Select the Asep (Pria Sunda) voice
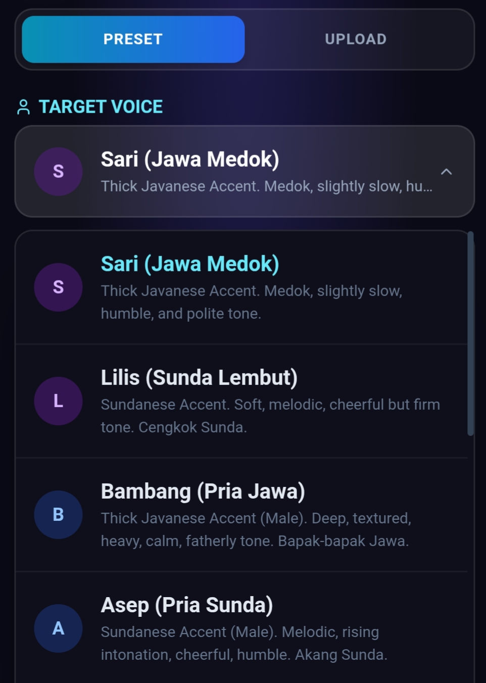Viewport: 486px width, 683px height. (x=186, y=605)
